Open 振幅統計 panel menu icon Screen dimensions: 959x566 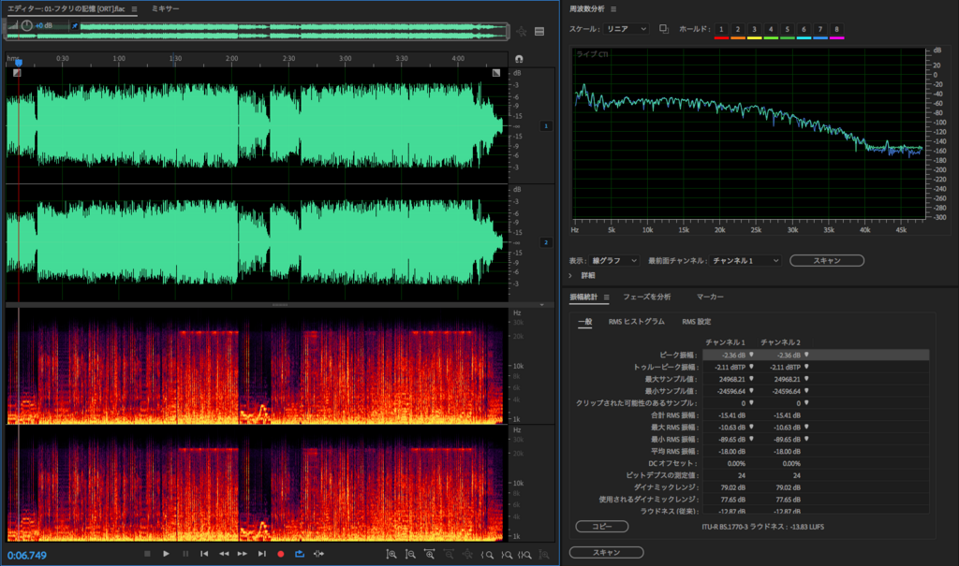[x=607, y=298]
